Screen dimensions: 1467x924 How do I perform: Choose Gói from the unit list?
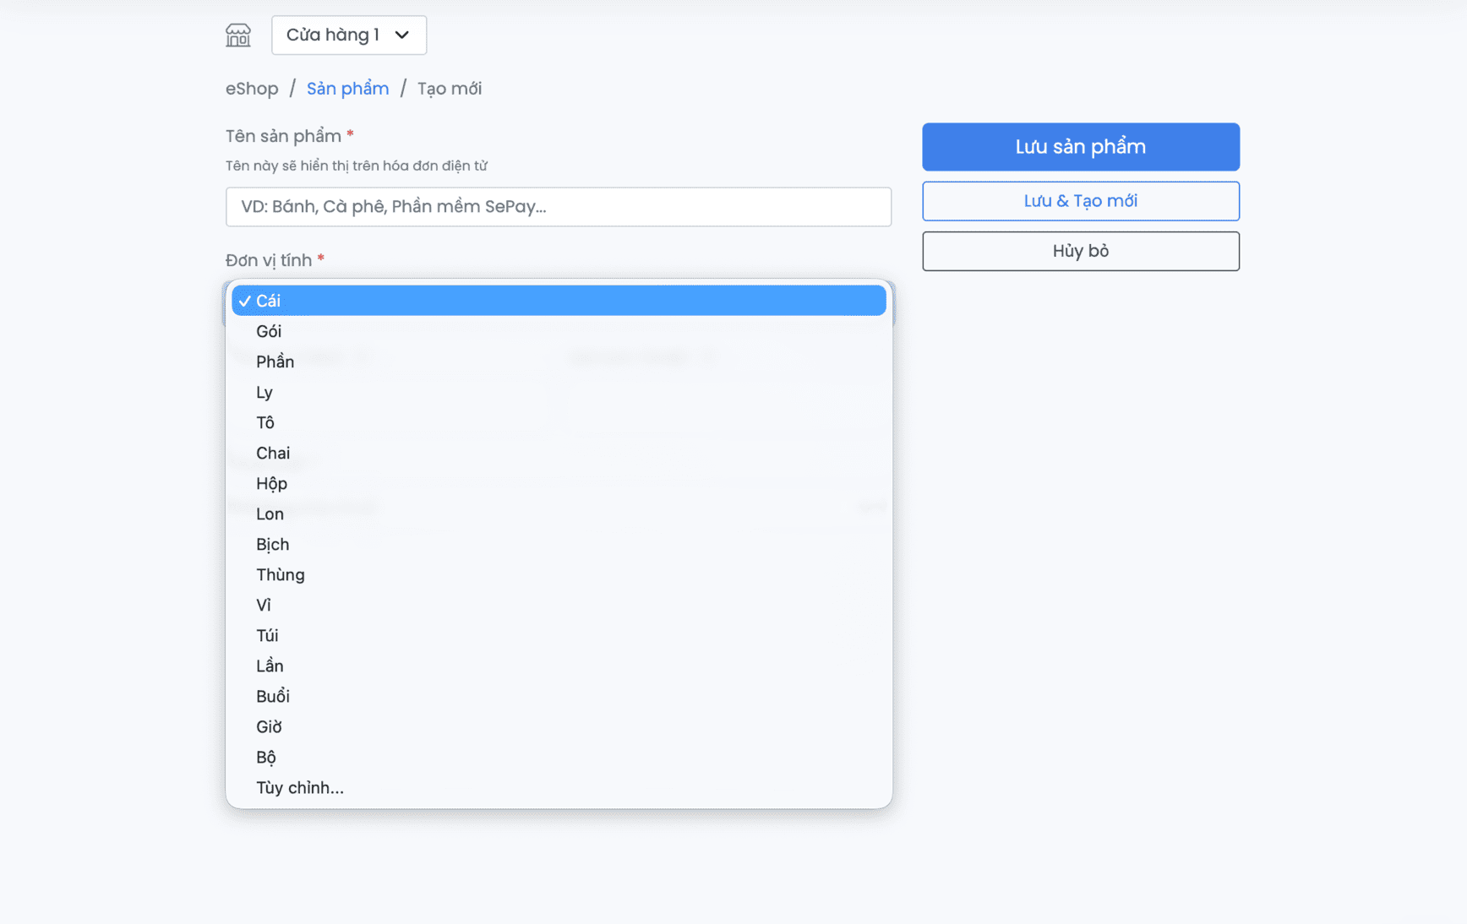click(269, 331)
